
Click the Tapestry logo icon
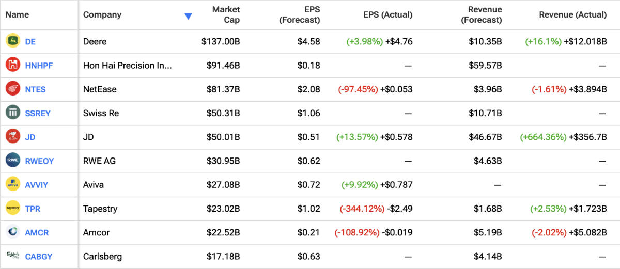coord(13,209)
